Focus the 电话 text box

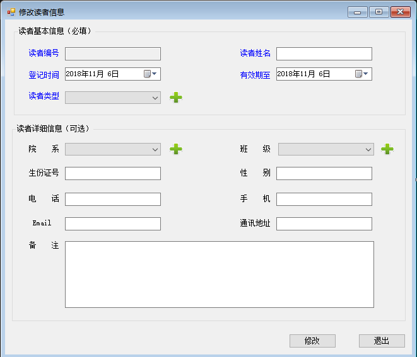113,199
